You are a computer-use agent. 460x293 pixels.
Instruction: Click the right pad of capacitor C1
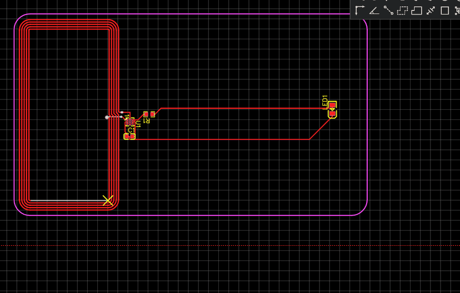click(132, 137)
